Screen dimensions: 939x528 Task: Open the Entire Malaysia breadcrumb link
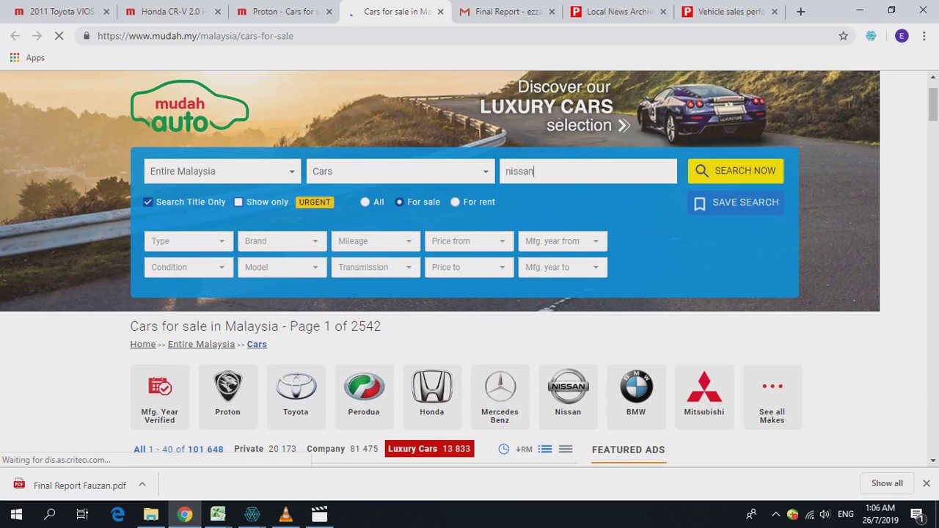[201, 344]
